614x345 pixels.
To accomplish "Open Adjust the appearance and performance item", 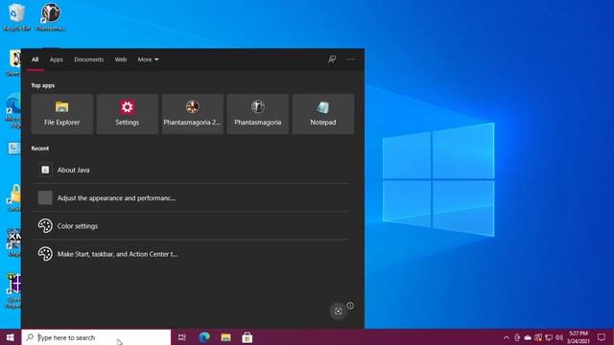I will coord(191,198).
